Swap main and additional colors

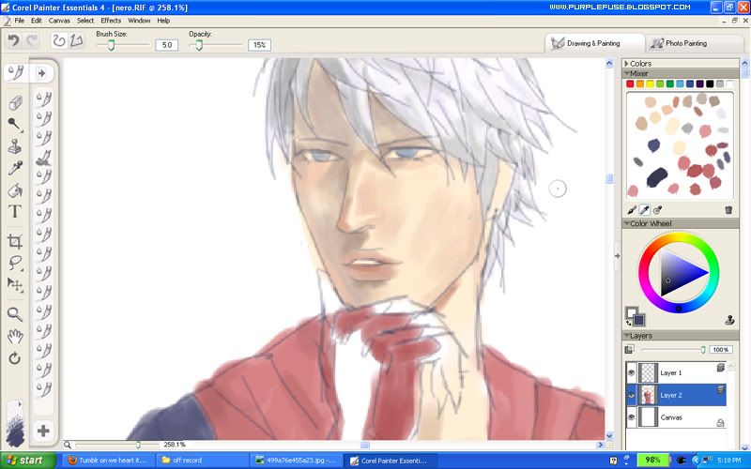point(628,324)
